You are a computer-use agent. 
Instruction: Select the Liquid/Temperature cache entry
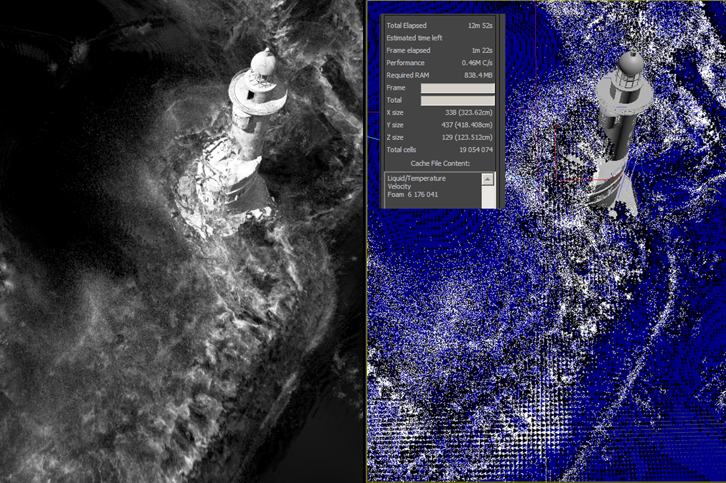point(416,179)
